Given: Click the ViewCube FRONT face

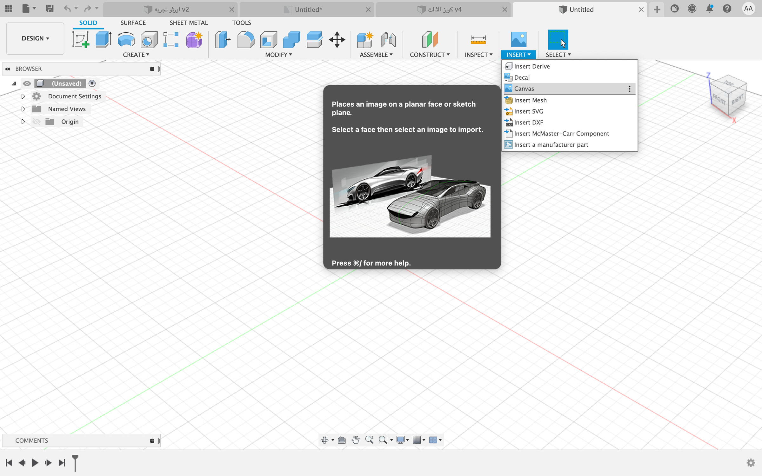Looking at the screenshot, I should (x=719, y=100).
